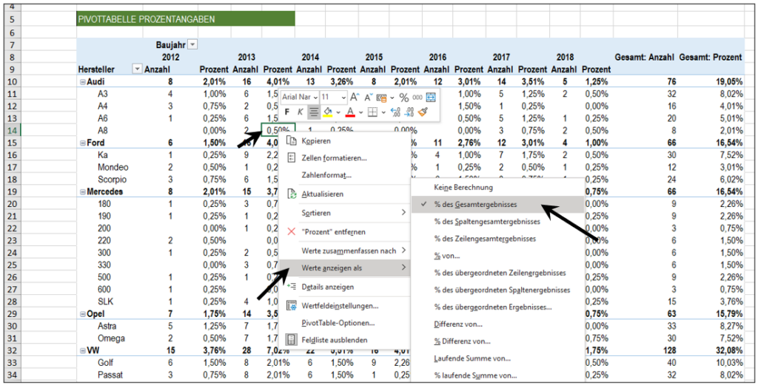
Task: Select '% von...' option
Action: pyautogui.click(x=498, y=256)
